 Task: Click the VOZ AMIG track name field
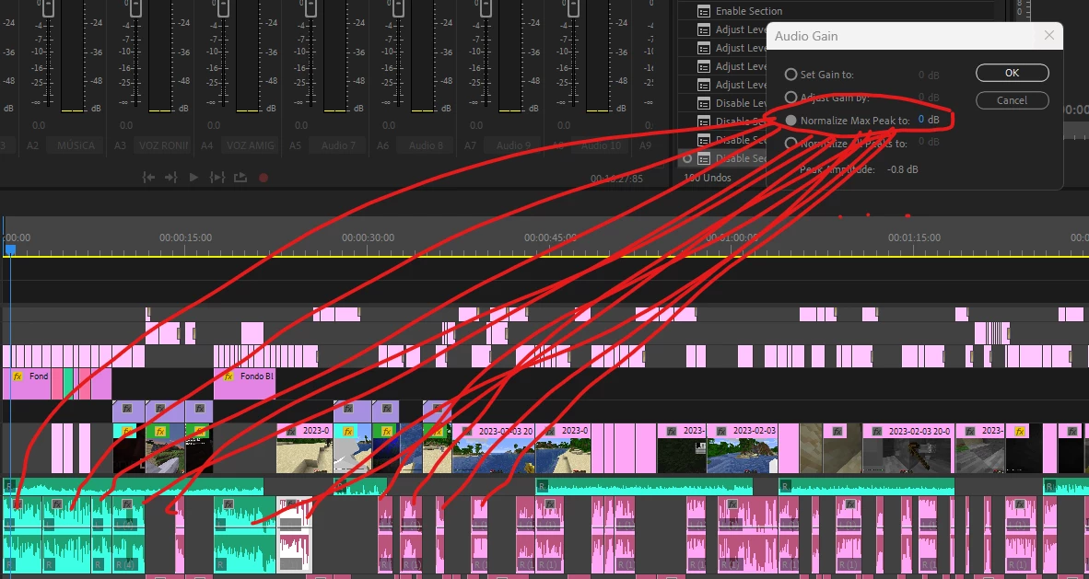(x=251, y=145)
